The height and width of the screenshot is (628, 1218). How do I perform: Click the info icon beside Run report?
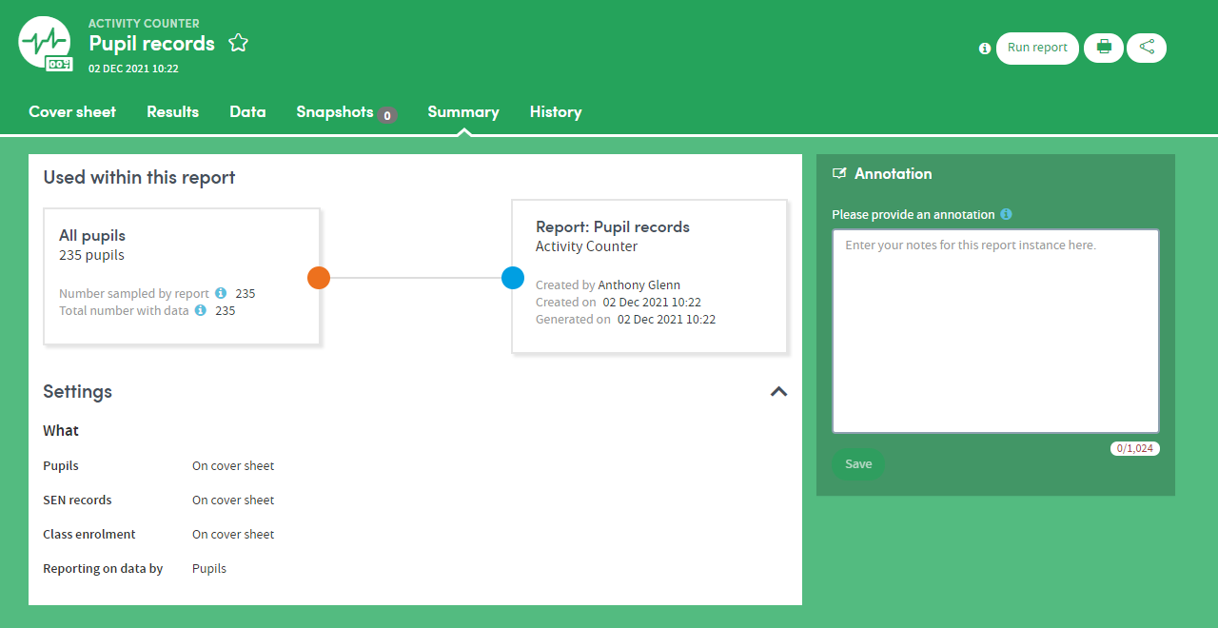(x=985, y=49)
